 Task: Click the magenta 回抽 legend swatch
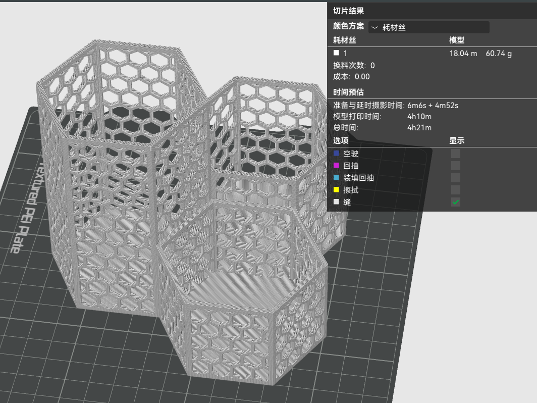click(336, 166)
